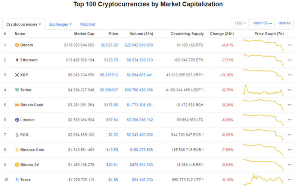Image resolution: width=298 pixels, height=187 pixels.
Task: Open the three-dot menu for Bitcoin row
Action: pyautogui.click(x=290, y=45)
